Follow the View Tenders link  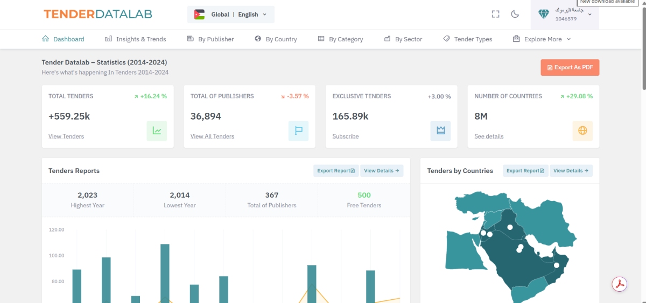click(66, 136)
